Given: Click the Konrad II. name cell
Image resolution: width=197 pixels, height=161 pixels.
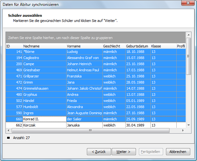Looking at the screenshot, I should coord(45,119).
